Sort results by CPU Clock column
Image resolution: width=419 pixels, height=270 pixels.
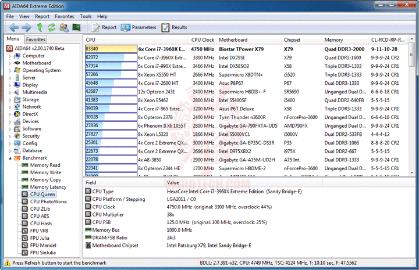203,39
